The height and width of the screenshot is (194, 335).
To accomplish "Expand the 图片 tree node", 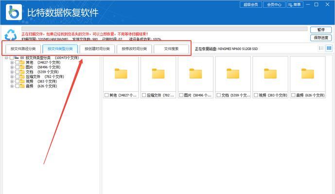I will tap(12, 67).
